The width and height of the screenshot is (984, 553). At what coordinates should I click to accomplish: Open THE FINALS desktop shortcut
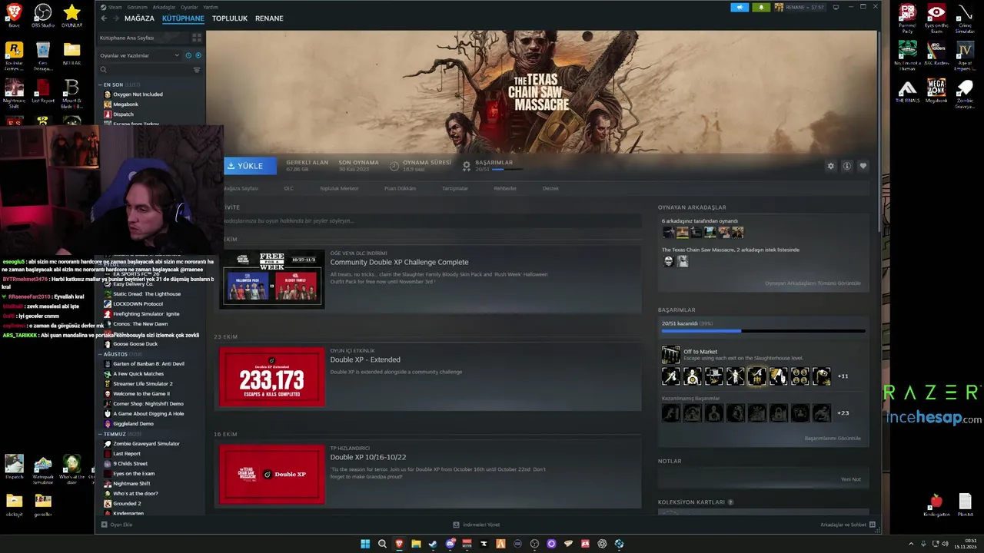pyautogui.click(x=908, y=91)
